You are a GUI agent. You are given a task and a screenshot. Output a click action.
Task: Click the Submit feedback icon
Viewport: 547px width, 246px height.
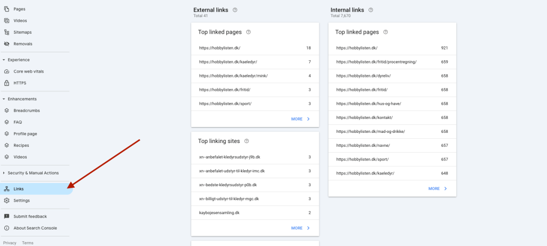(6, 216)
